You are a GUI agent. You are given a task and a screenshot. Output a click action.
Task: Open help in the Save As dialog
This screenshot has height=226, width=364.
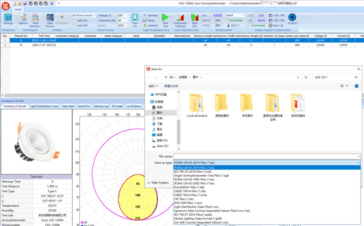point(356,86)
